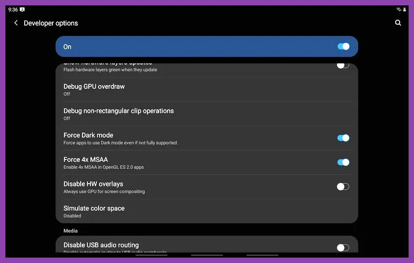Tap 'Flash hardware layers green when they update'
The image size is (414, 263).
[x=110, y=70]
